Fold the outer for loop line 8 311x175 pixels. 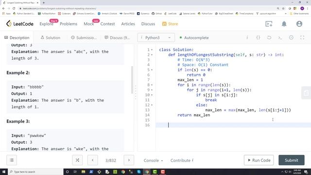click(152, 85)
